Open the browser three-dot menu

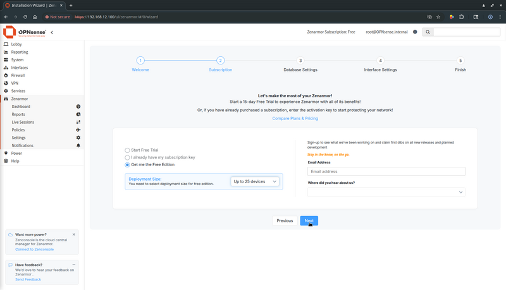coord(500,17)
